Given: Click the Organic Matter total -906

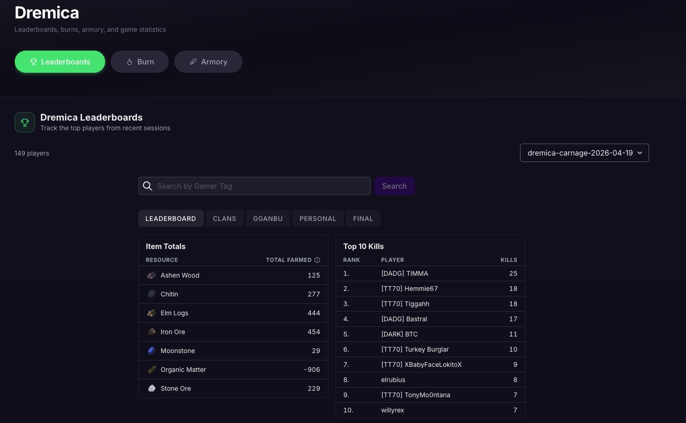Looking at the screenshot, I should [312, 370].
